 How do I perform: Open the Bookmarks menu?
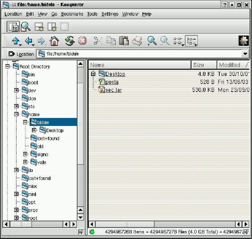[72, 14]
